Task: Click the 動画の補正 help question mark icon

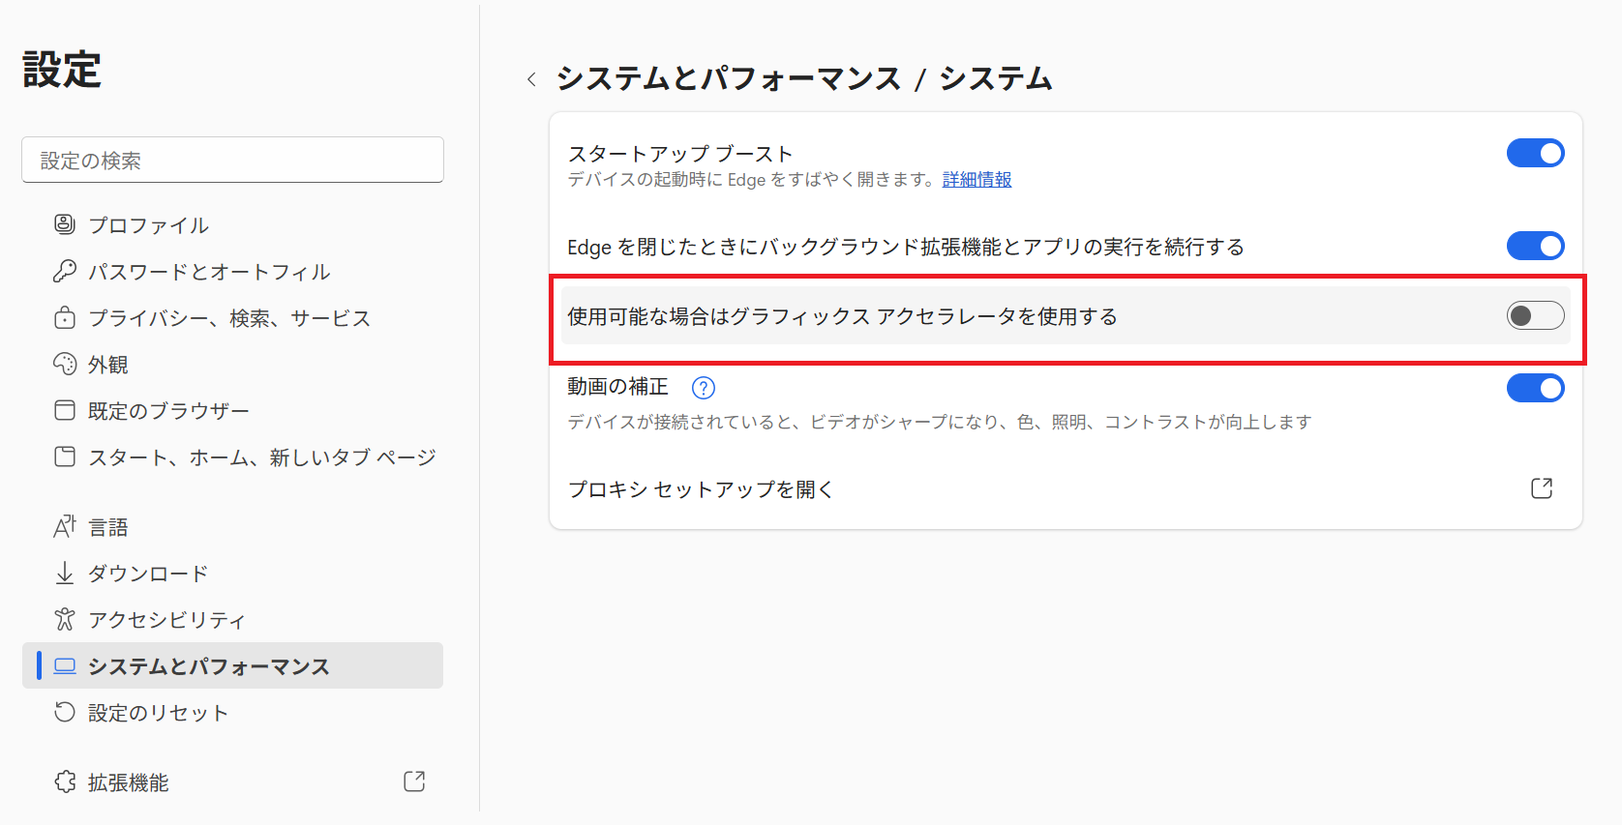Action: click(x=704, y=388)
